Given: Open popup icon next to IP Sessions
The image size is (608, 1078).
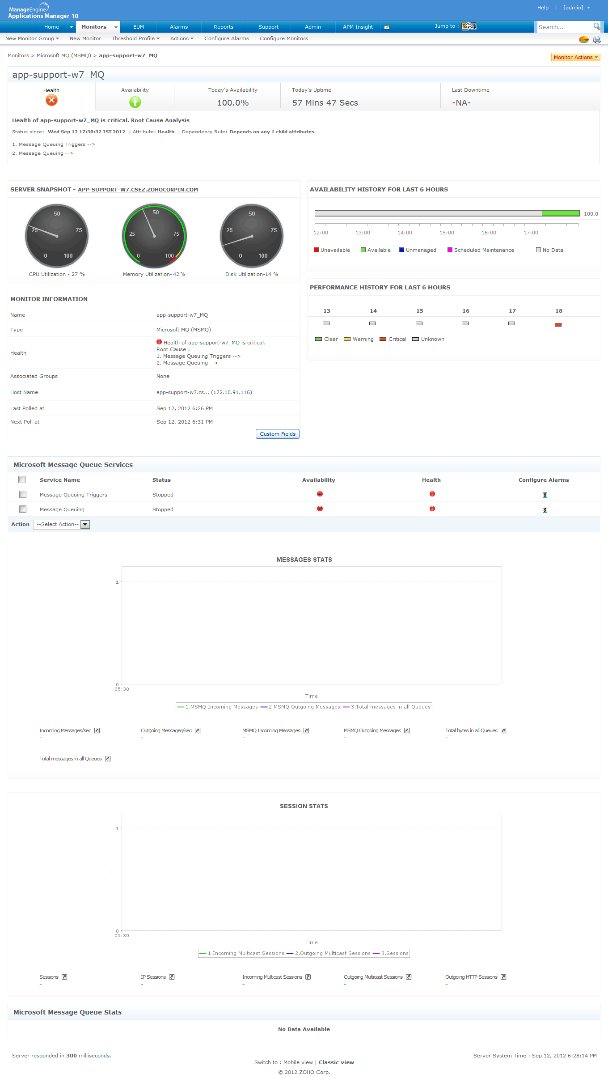Looking at the screenshot, I should point(172,977).
